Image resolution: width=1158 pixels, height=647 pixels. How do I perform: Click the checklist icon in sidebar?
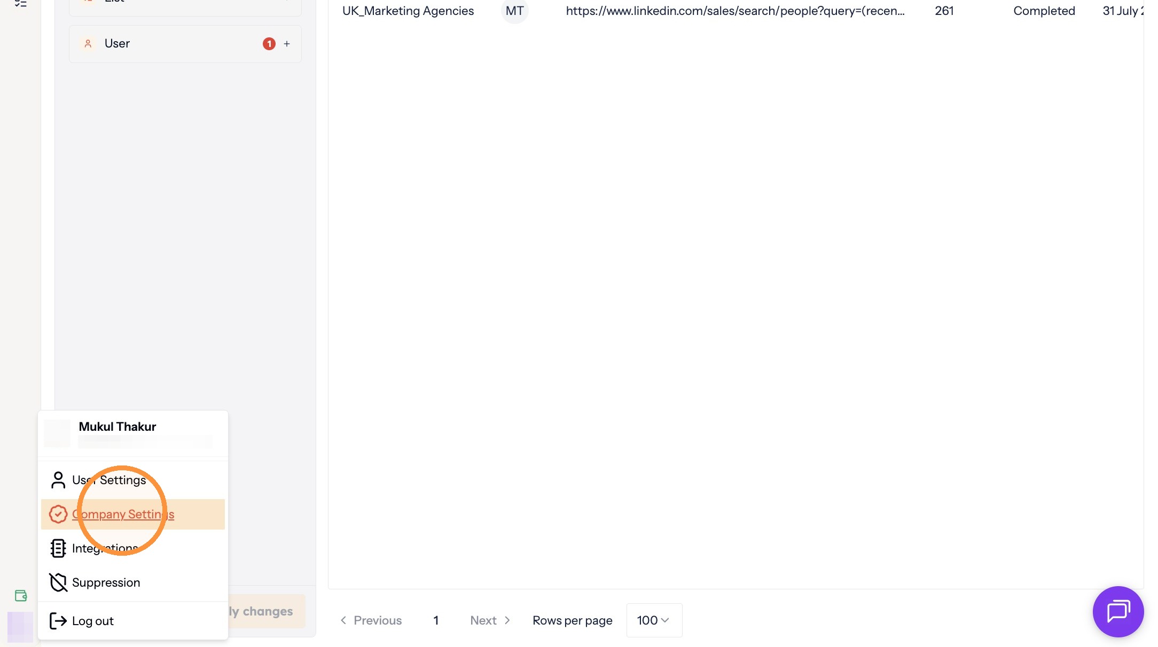pos(21,3)
